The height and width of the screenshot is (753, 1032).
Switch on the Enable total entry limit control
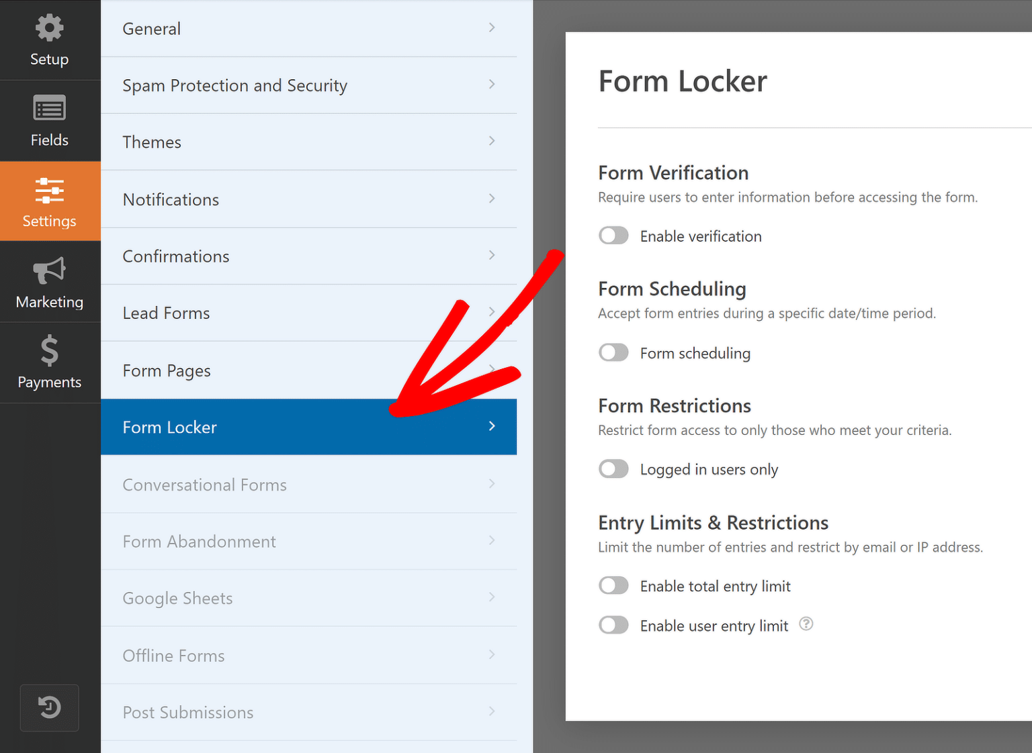click(613, 585)
